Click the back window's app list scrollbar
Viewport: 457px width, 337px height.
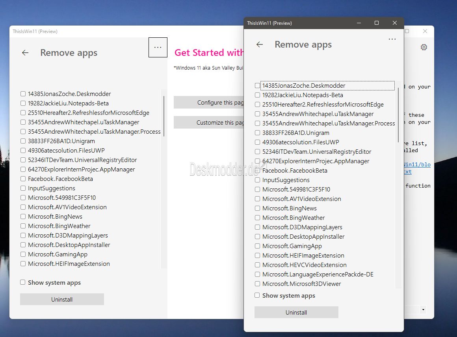(164, 116)
